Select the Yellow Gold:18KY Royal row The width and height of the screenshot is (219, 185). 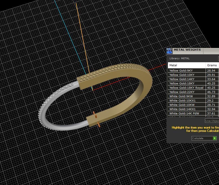193,88
